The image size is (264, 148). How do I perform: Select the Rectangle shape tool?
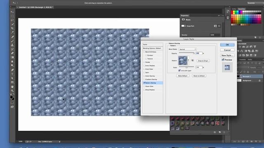(12, 82)
